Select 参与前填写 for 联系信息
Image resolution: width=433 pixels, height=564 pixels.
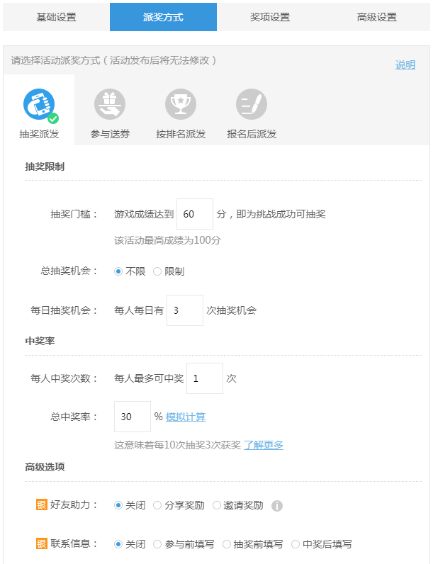(157, 544)
